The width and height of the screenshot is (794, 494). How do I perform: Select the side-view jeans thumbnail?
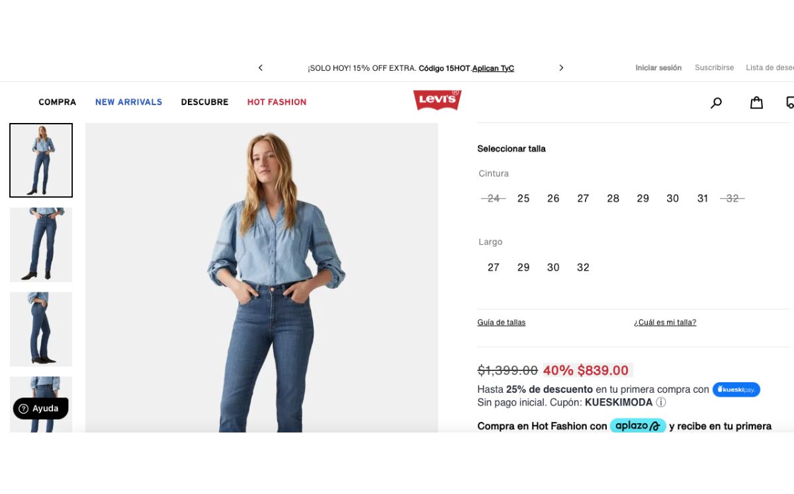tap(41, 329)
